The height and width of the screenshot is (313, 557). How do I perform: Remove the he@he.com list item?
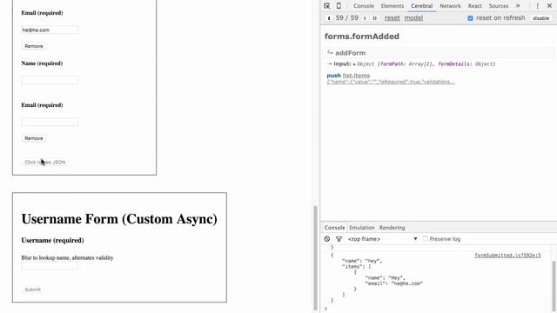[x=34, y=46]
